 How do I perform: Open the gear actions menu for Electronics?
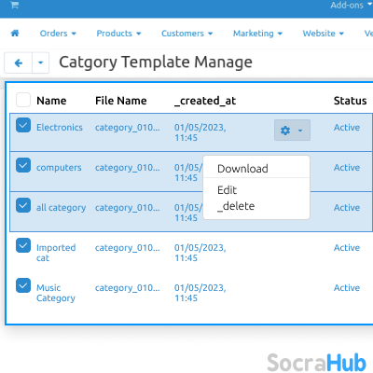point(292,131)
